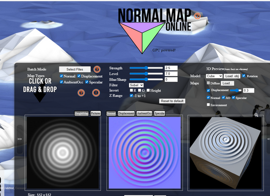Screen dimensions: 270x196
Task: Click the Blur/Sharp slider
Action: pos(146,79)
